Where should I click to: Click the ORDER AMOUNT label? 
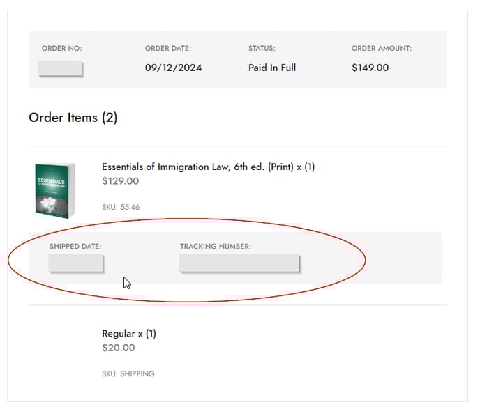click(x=381, y=49)
